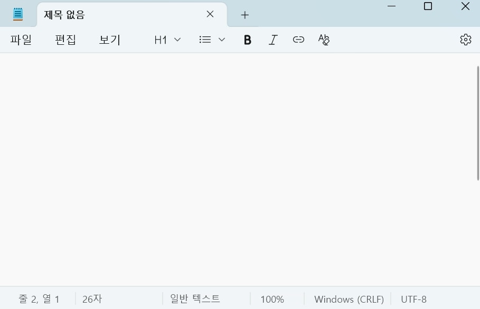Screen dimensions: 480x309
Task: Select the Notepad app icon
Action: (x=17, y=14)
